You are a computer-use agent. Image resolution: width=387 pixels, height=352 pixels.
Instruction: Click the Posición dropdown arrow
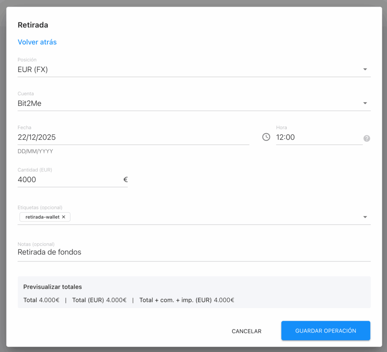coord(365,70)
